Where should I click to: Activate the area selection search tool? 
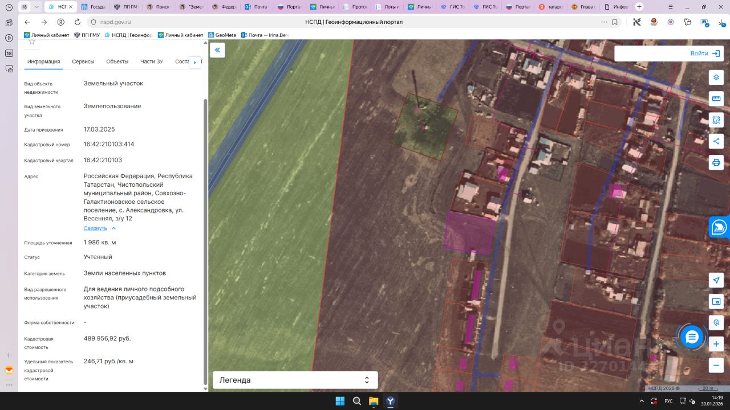[x=716, y=120]
